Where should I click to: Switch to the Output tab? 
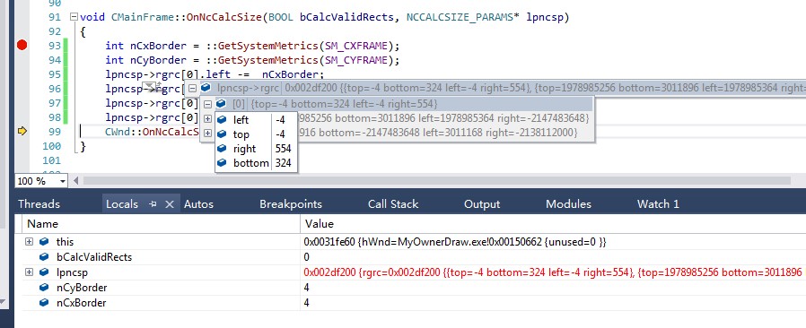pyautogui.click(x=482, y=203)
